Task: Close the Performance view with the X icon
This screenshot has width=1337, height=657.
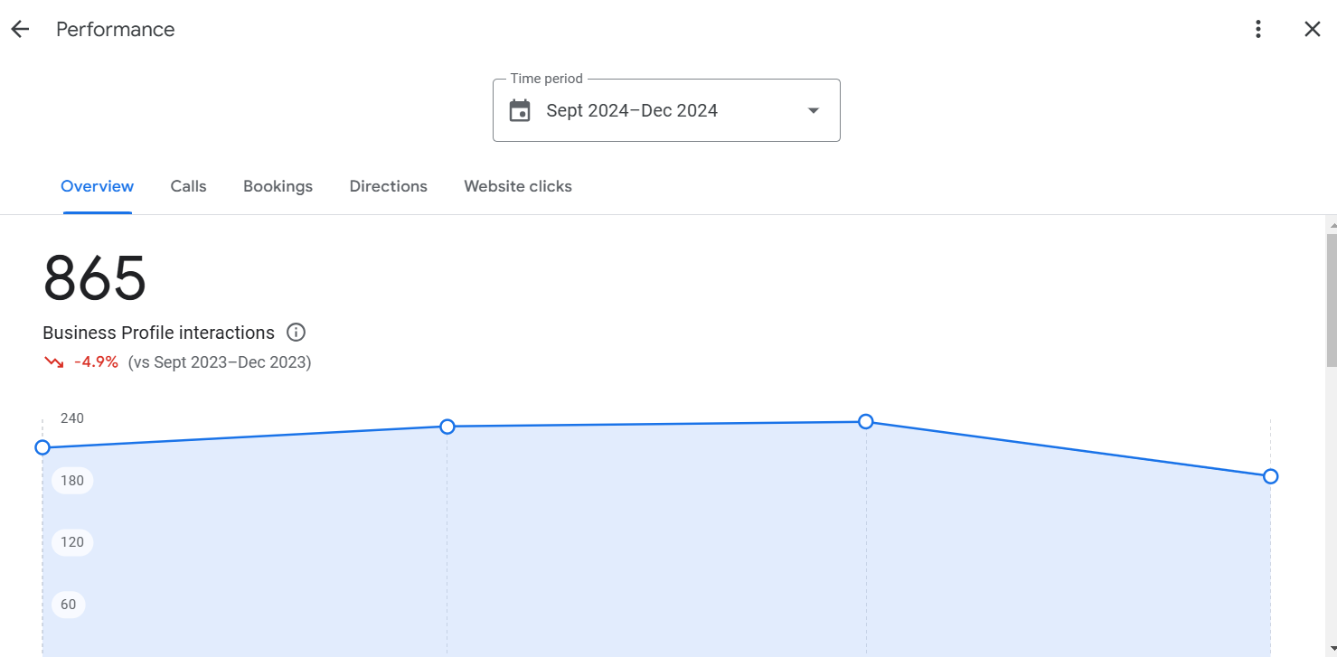Action: tap(1312, 28)
